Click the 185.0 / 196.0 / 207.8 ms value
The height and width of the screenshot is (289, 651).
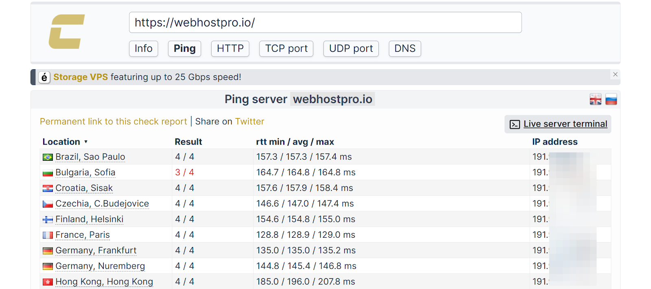[306, 282]
